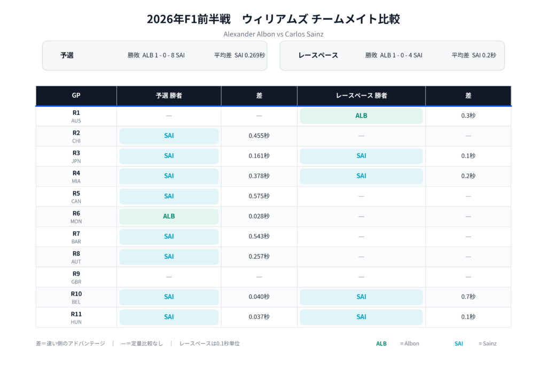Select the R4 MIA row label
The image size is (547, 373).
click(x=76, y=177)
